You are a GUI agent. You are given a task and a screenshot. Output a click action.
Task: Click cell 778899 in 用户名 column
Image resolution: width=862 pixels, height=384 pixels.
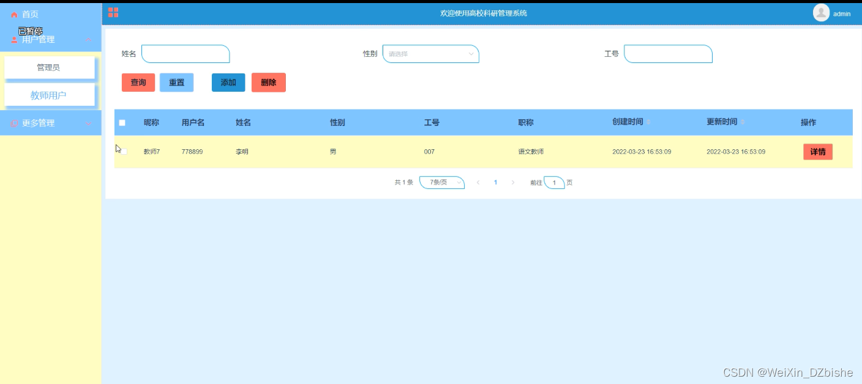click(192, 152)
